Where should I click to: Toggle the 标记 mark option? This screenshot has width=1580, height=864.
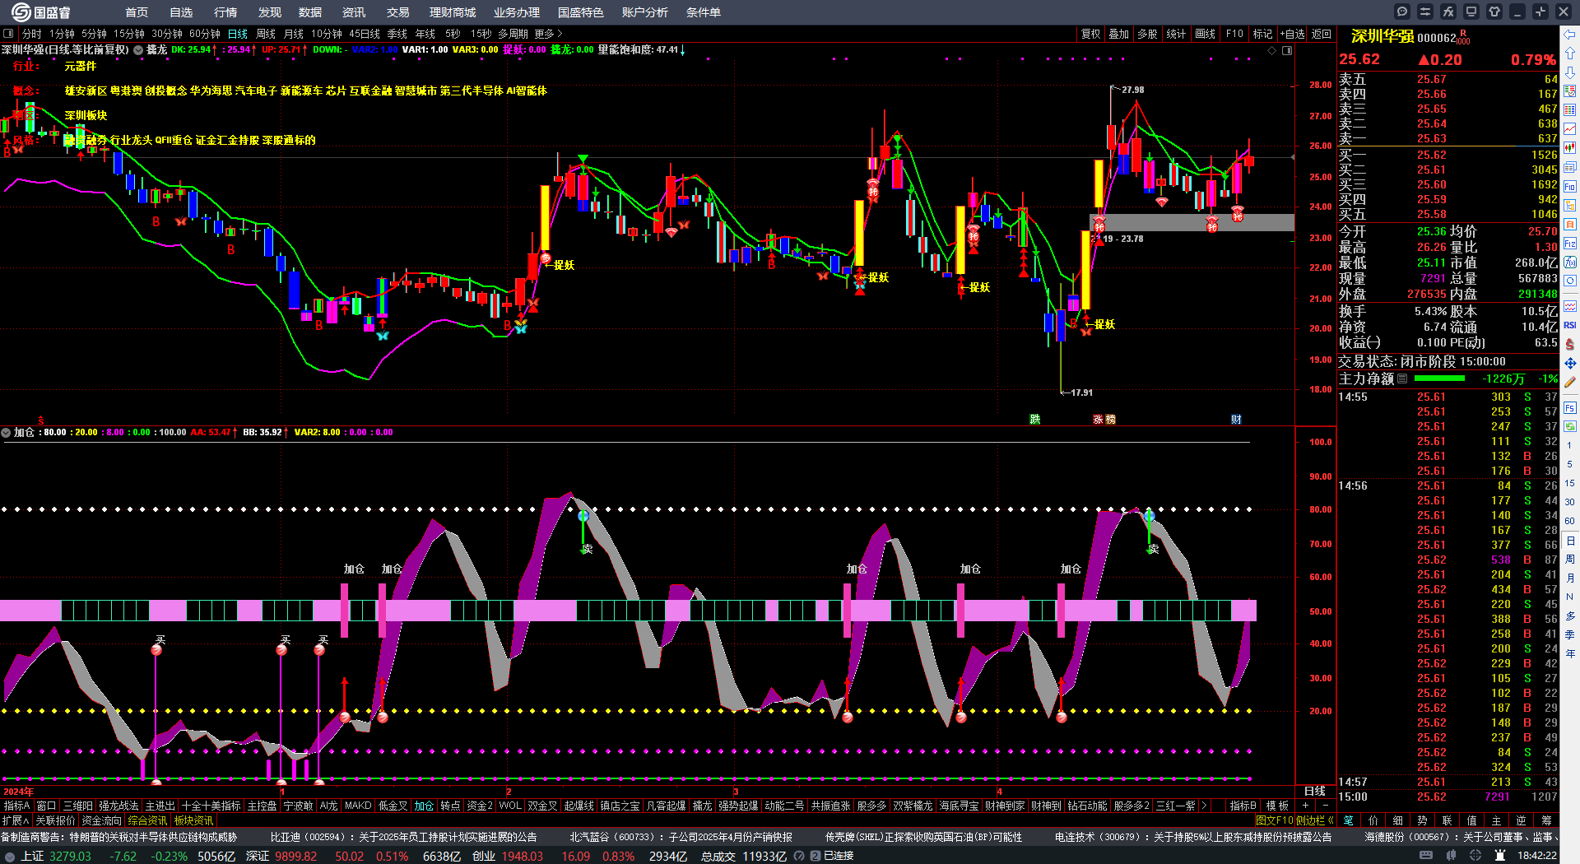[1262, 34]
